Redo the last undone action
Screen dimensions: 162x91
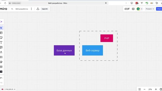click(x=1, y=83)
